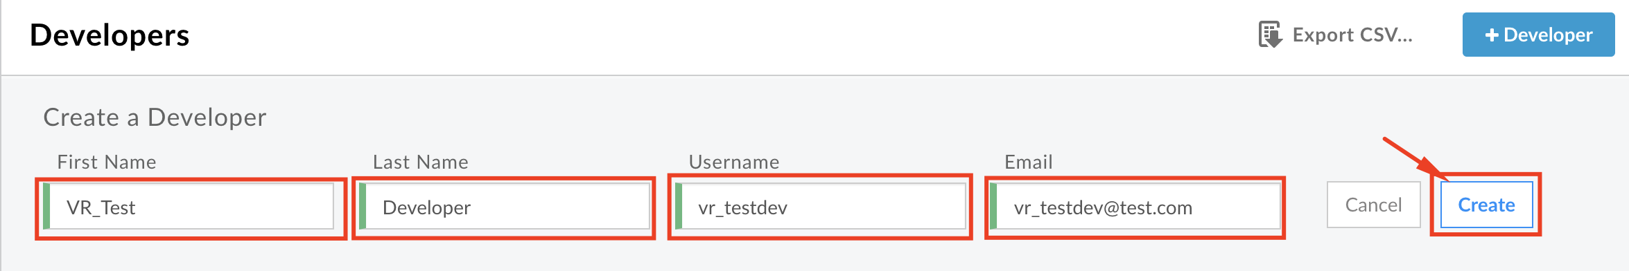Submit the form with the Create button
1629x271 pixels.
pyautogui.click(x=1486, y=205)
